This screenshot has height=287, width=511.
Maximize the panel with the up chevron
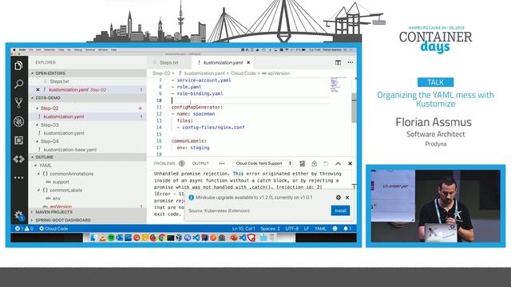[338, 163]
